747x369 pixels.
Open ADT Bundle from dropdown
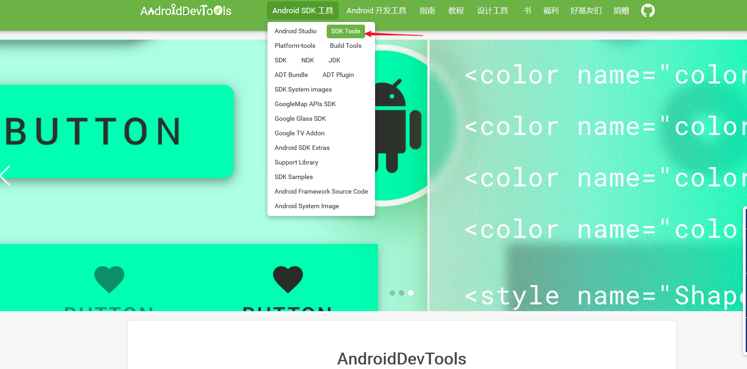click(x=291, y=75)
